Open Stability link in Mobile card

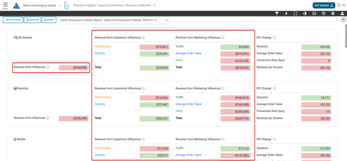coord(100,155)
